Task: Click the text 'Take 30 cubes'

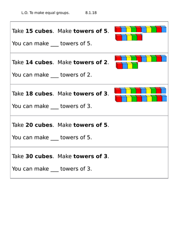Action: click(x=32, y=156)
